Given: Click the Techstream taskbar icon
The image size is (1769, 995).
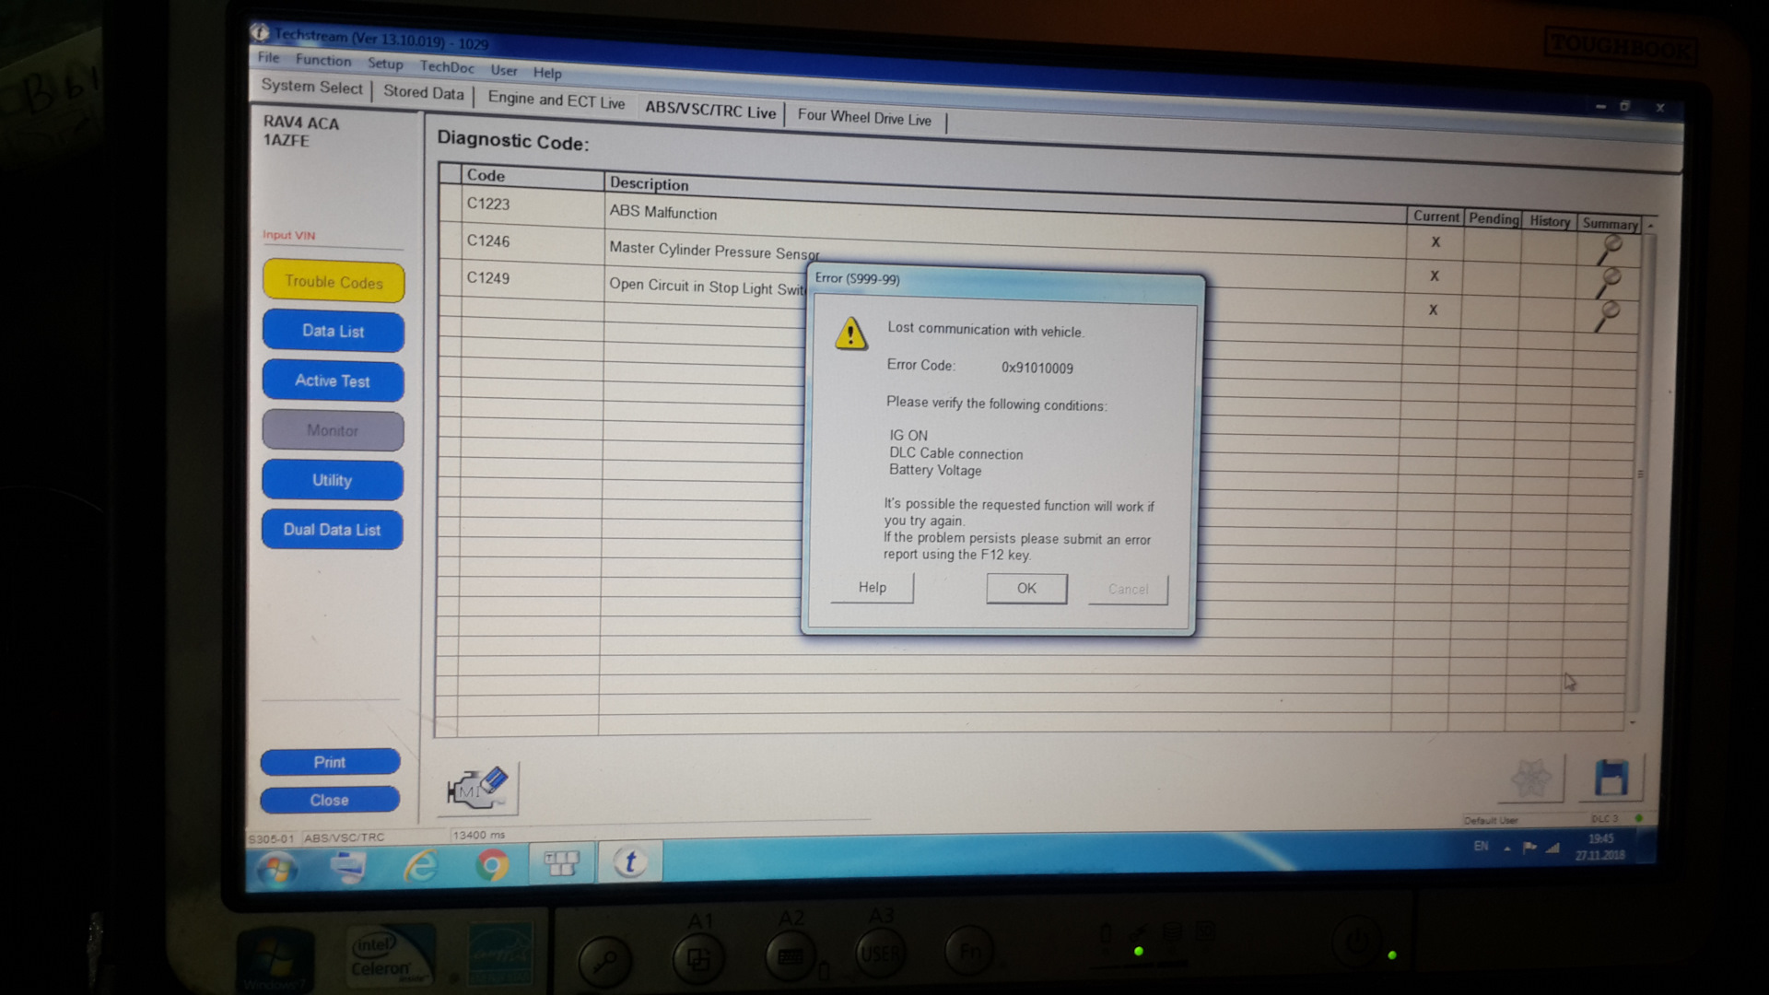Looking at the screenshot, I should pos(630,862).
